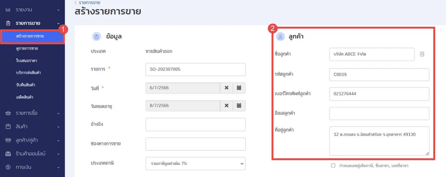Click the รายการขาย breadcrumb back link
Viewport: 446px width, 177px height.
pyautogui.click(x=89, y=3)
